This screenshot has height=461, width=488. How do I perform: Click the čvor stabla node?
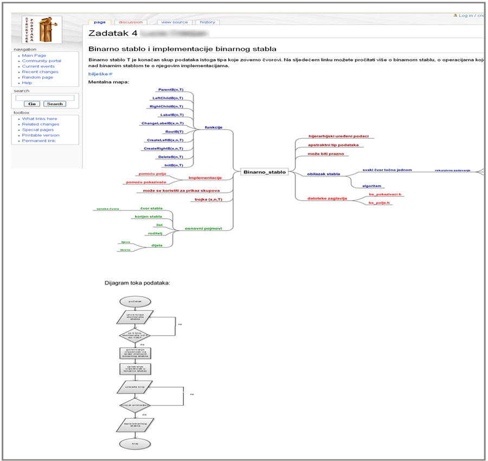[151, 208]
